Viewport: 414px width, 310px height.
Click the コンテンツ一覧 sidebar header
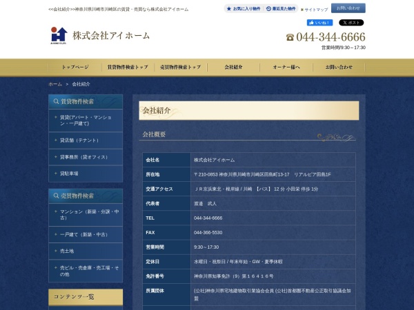click(86, 297)
